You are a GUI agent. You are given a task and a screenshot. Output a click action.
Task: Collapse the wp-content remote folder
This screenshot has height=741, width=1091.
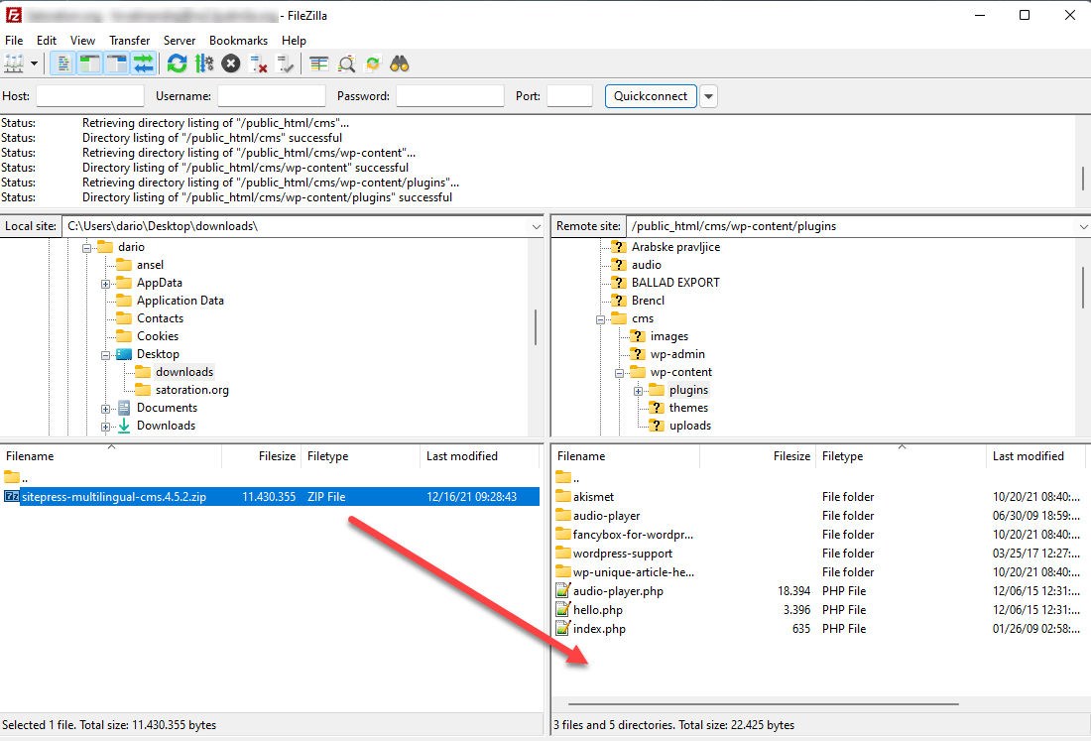(619, 373)
